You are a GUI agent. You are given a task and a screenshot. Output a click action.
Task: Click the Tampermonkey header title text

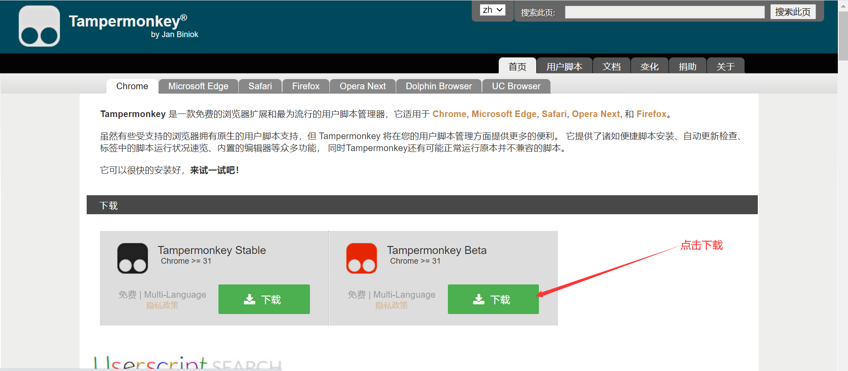click(128, 21)
